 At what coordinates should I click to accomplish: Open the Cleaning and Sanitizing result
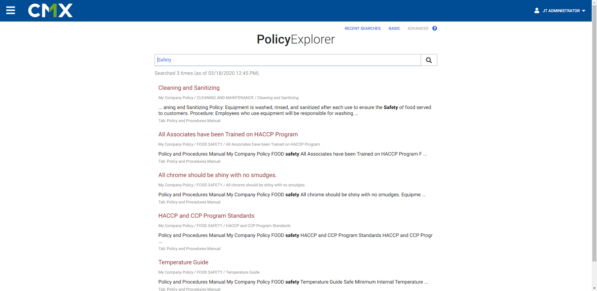click(x=189, y=88)
